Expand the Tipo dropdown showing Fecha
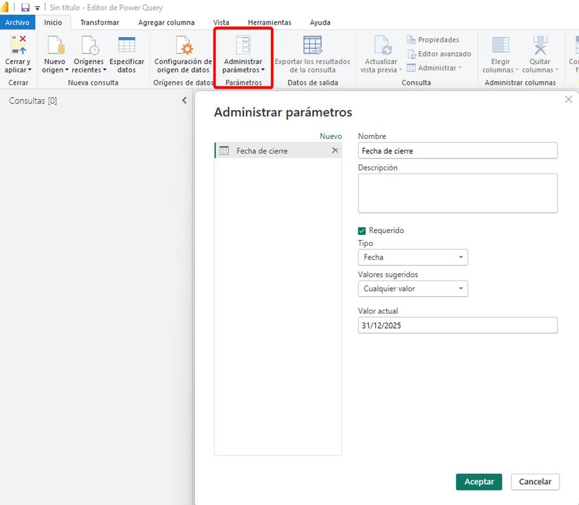This screenshot has width=579, height=505. 413,257
